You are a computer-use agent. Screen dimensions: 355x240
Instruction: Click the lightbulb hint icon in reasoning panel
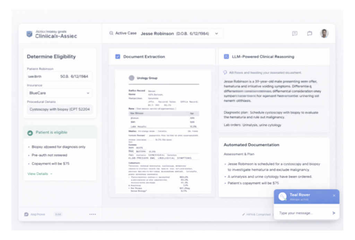coord(225,73)
